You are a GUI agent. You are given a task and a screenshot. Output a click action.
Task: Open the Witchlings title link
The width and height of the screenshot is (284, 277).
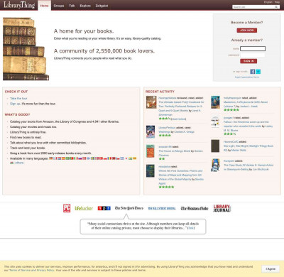point(164,132)
